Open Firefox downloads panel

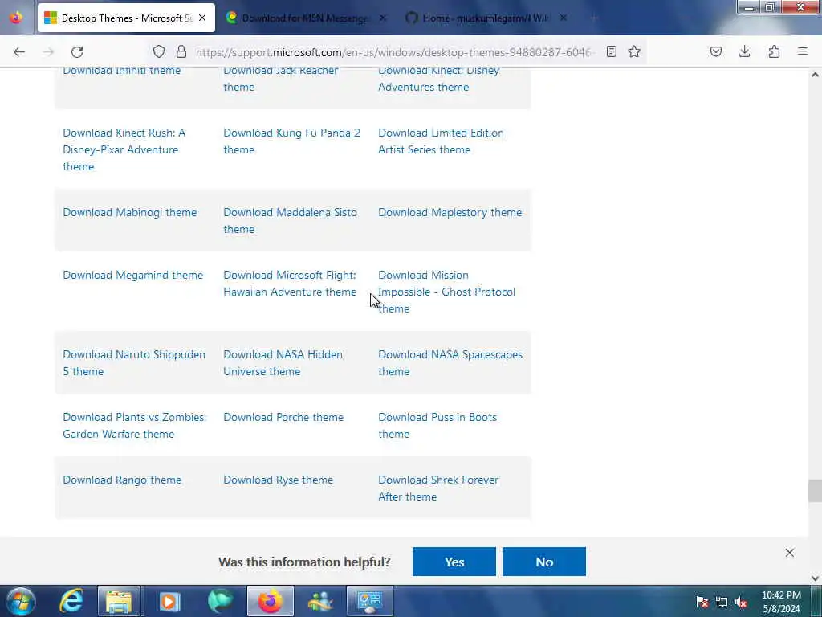(744, 51)
